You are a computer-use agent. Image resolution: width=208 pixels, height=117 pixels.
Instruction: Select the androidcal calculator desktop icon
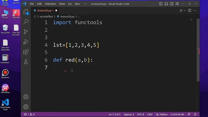5,59
